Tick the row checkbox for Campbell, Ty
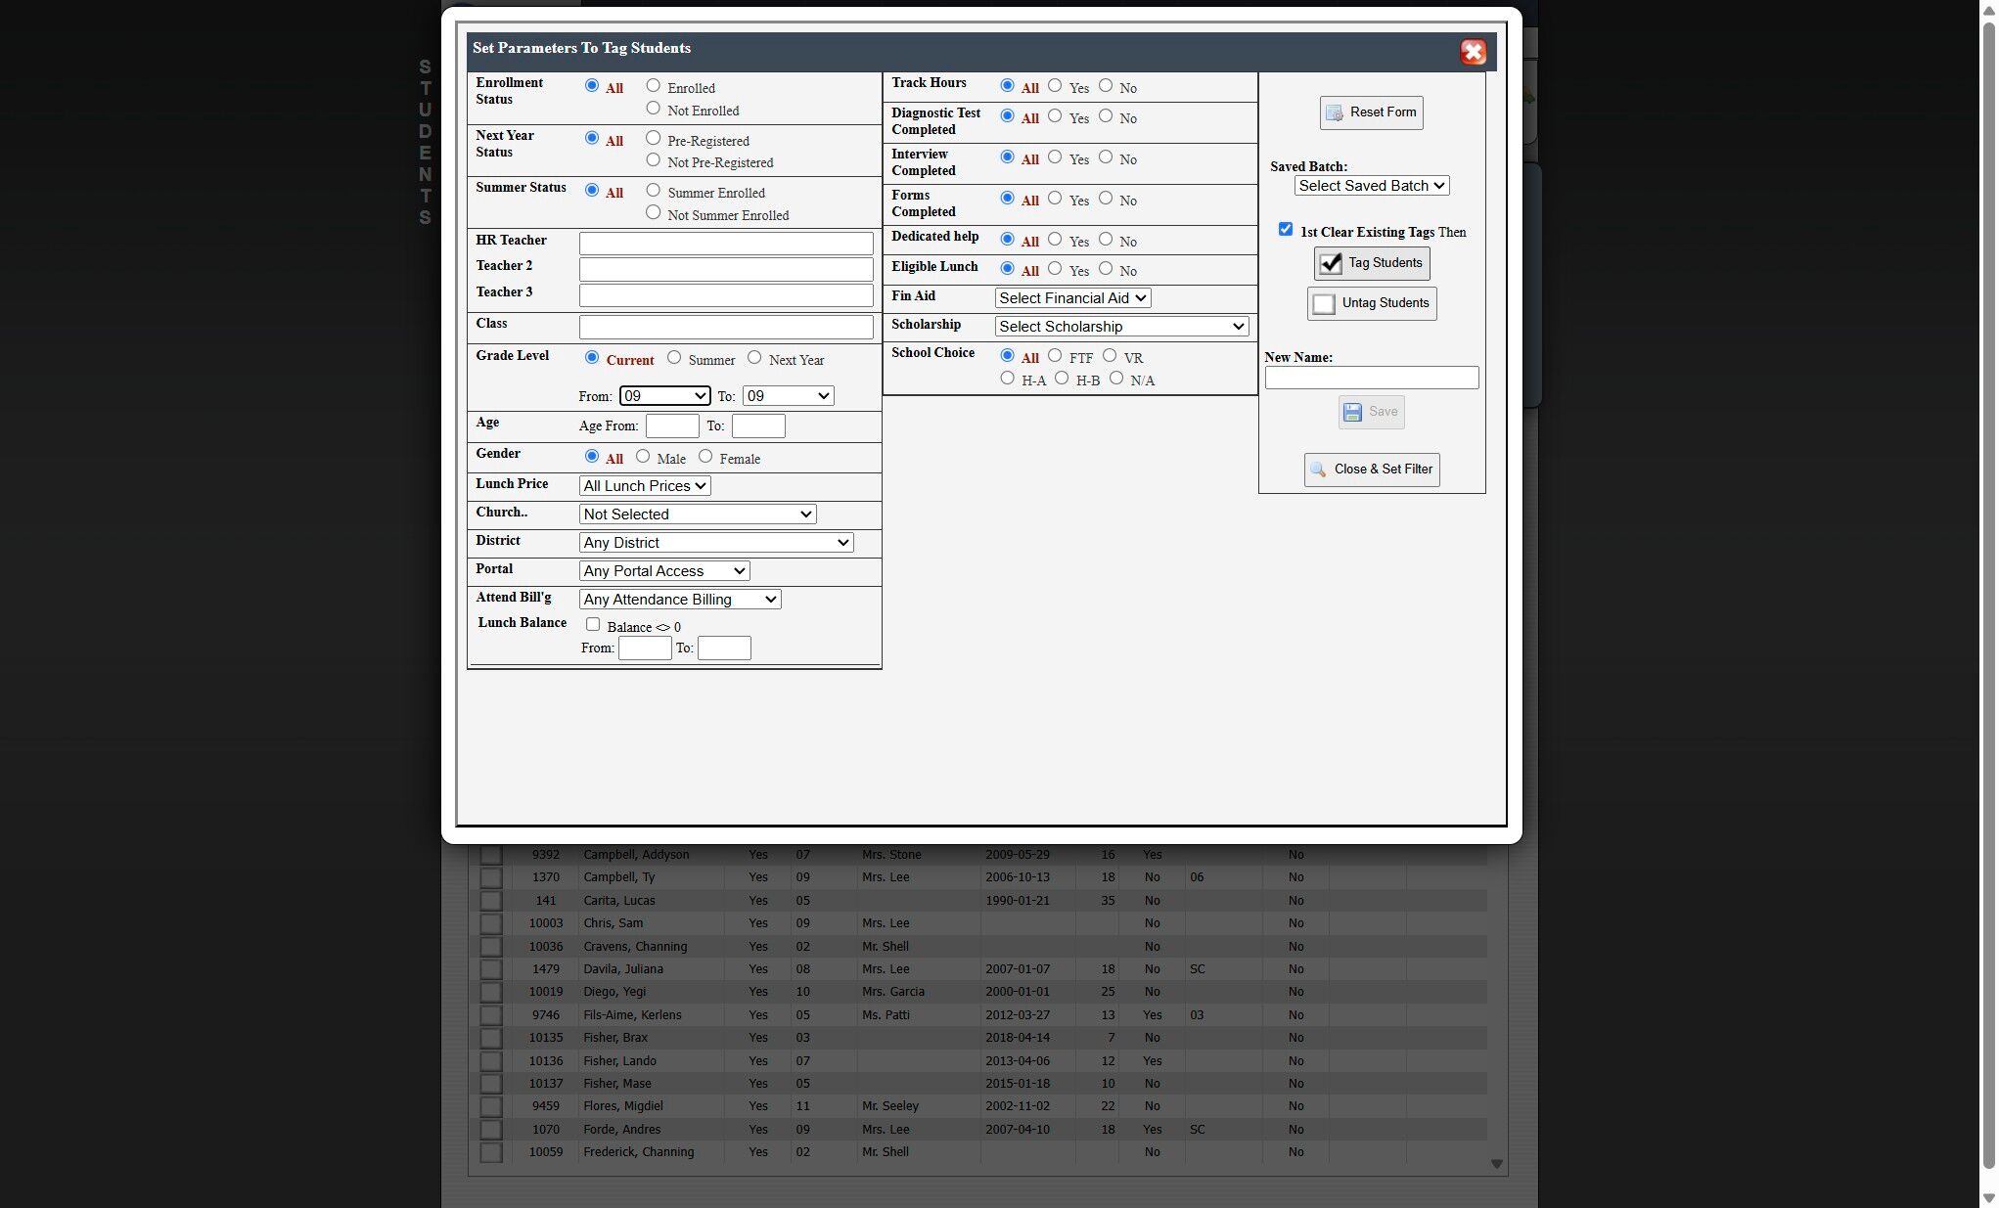 (x=491, y=877)
